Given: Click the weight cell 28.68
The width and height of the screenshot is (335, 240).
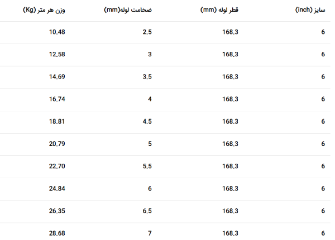Looking at the screenshot, I should [x=57, y=233].
